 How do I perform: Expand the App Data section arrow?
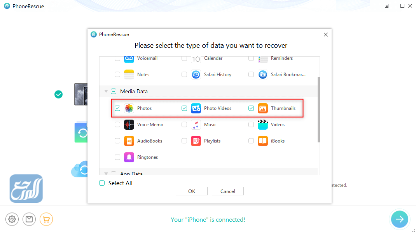coord(106,174)
